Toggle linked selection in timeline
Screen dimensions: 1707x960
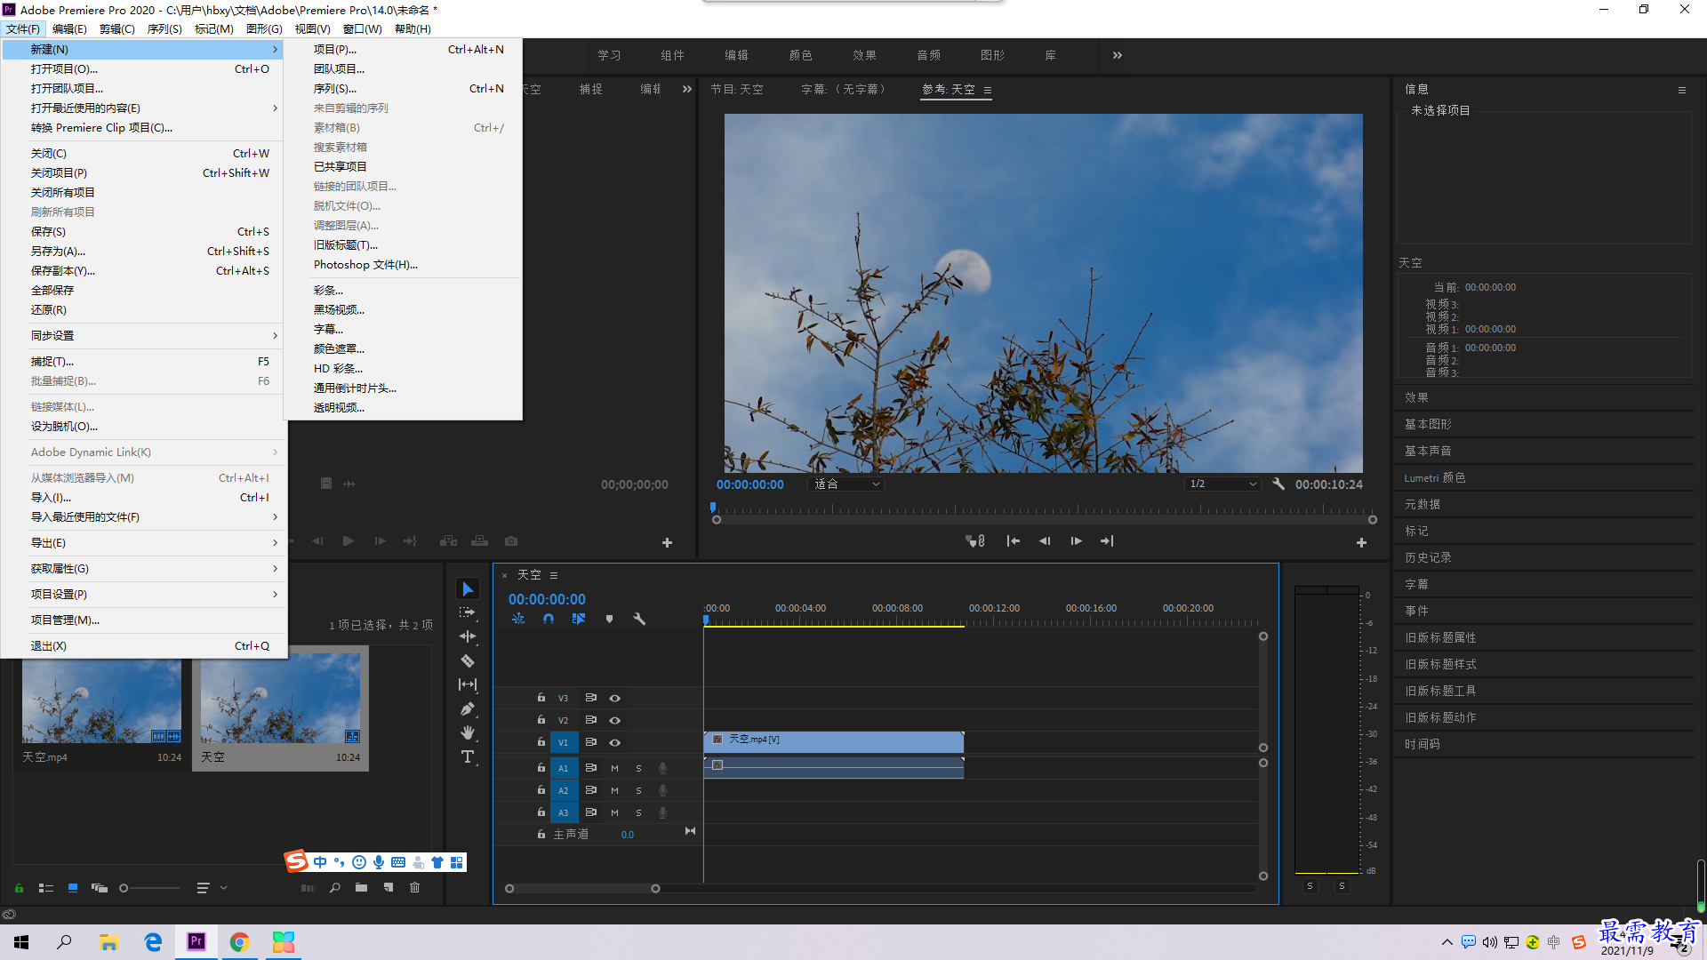tap(579, 619)
